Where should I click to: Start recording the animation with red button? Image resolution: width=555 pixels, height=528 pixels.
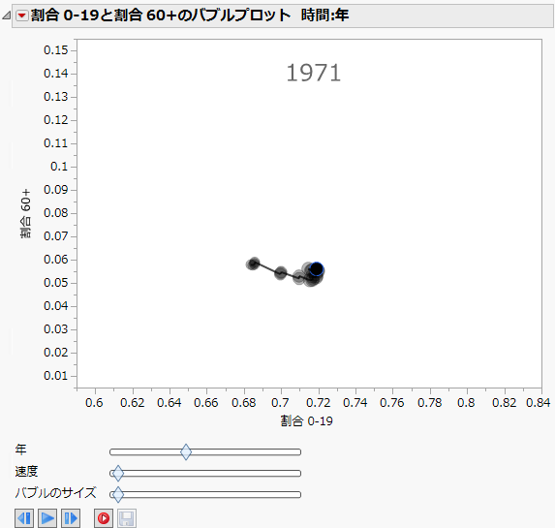[104, 518]
